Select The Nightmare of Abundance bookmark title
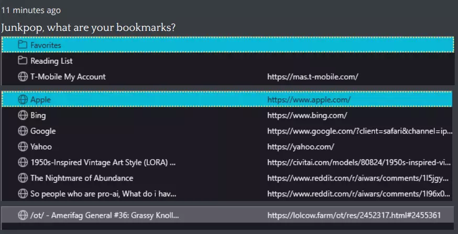This screenshot has height=234, width=458. coord(82,178)
